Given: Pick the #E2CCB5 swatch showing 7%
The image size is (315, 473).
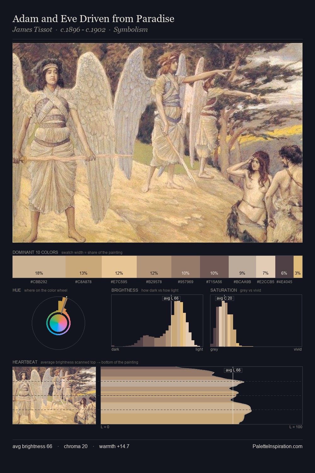Looking at the screenshot, I should click(266, 267).
